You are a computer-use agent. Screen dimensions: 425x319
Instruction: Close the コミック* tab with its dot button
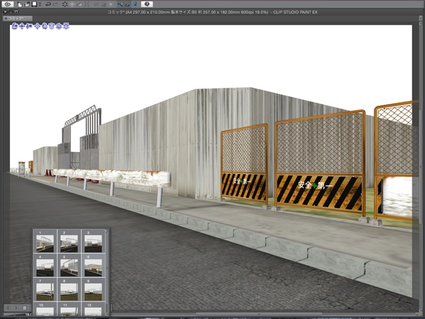tap(6, 19)
